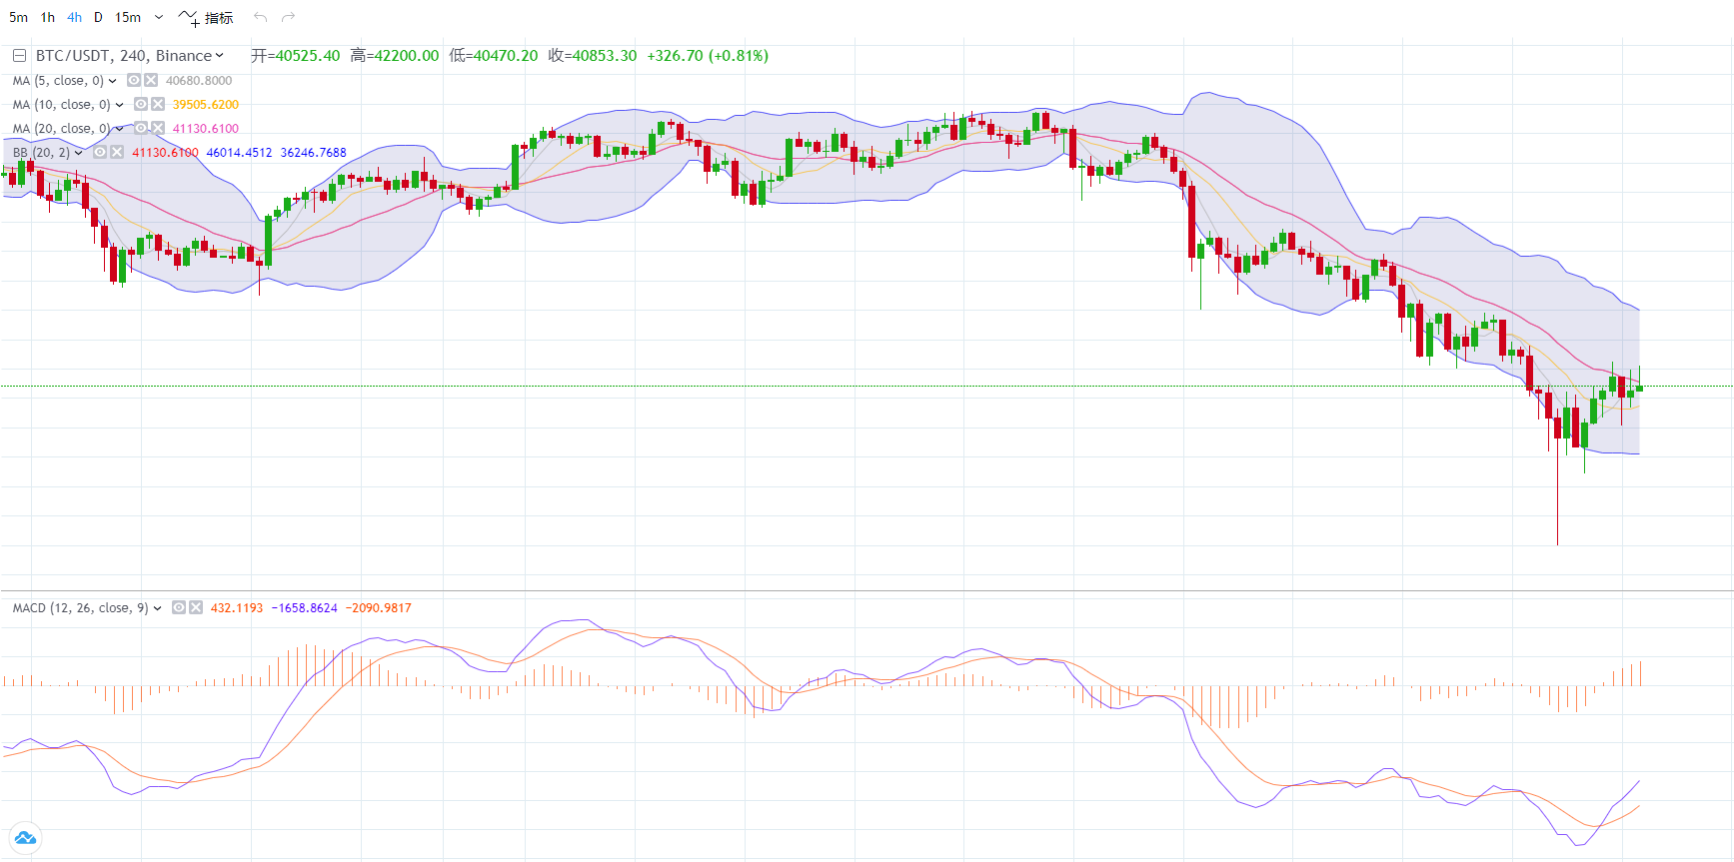The width and height of the screenshot is (1734, 862).
Task: Switch to the 1h timeframe
Action: [x=47, y=17]
